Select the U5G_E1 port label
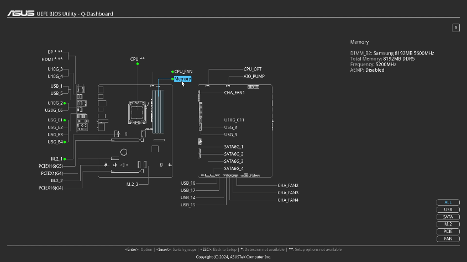467x262 pixels. pos(55,120)
